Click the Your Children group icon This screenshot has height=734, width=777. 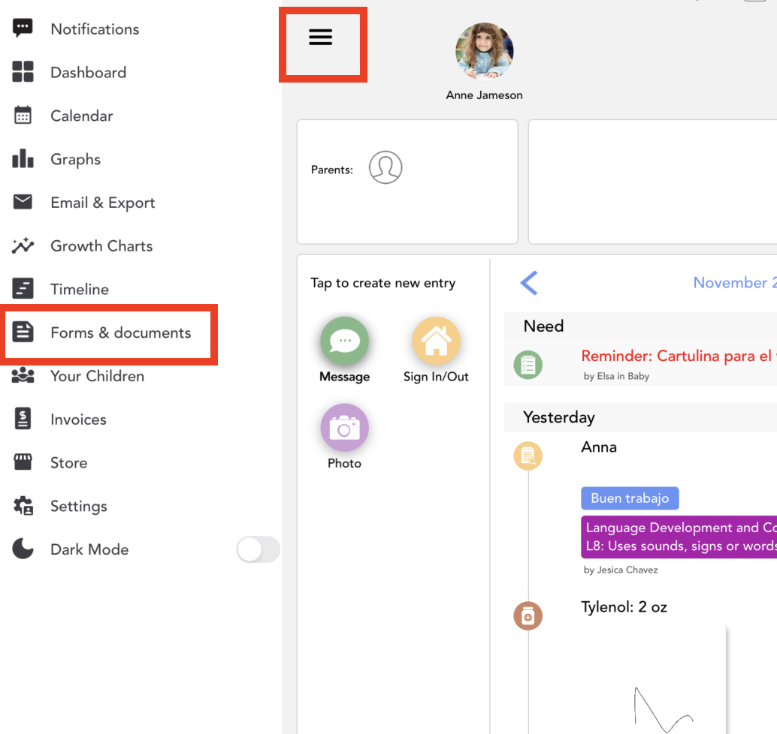(23, 376)
